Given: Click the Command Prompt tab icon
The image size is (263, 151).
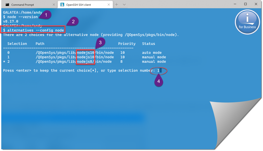Looking at the screenshot, I should [x=7, y=5].
